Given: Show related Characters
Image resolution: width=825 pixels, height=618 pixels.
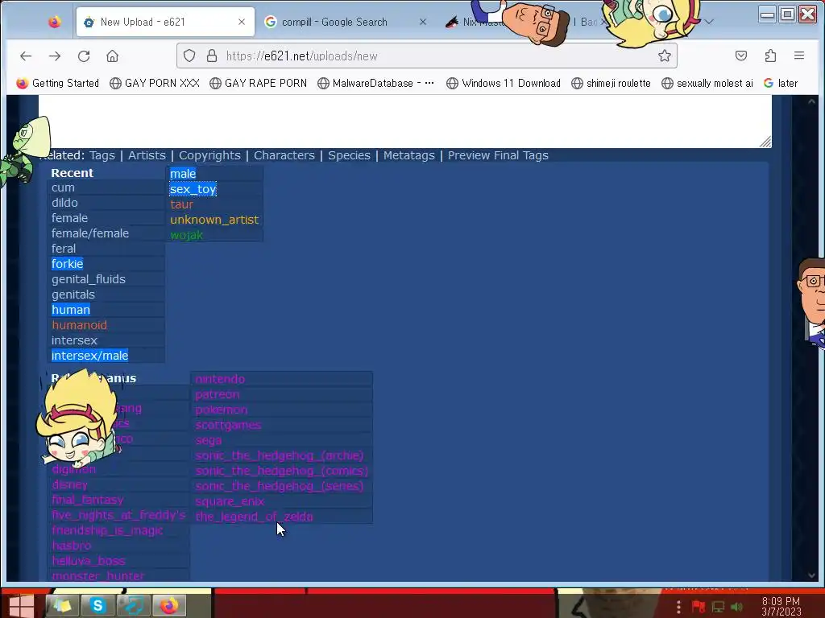Looking at the screenshot, I should click(x=284, y=155).
